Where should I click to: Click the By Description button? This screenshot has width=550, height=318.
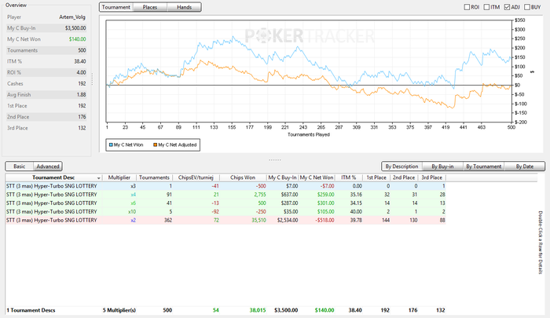(401, 166)
